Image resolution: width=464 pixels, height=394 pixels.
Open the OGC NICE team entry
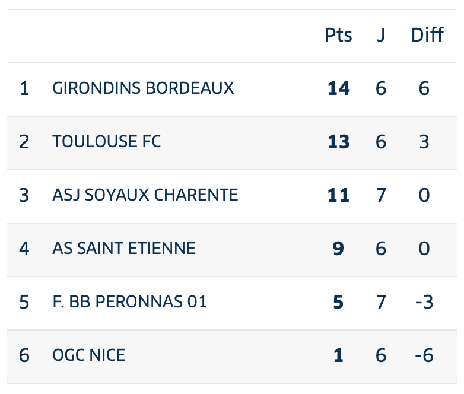89,355
